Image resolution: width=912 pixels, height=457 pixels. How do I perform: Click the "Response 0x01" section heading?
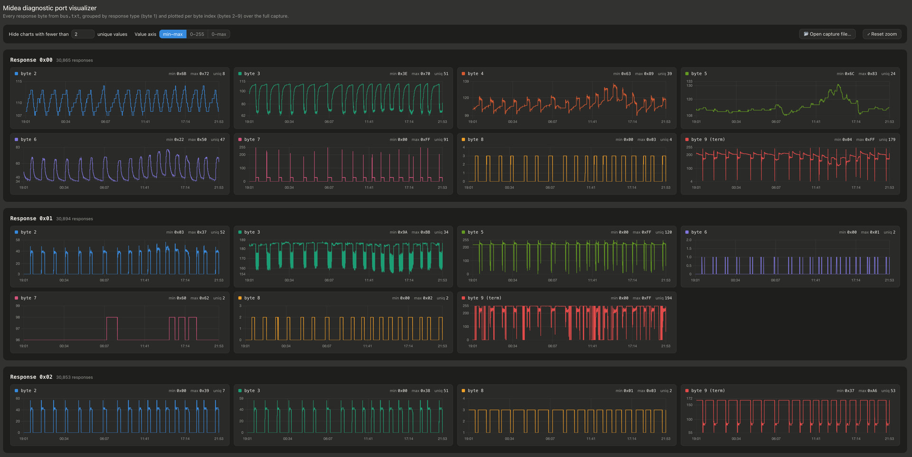click(x=31, y=218)
